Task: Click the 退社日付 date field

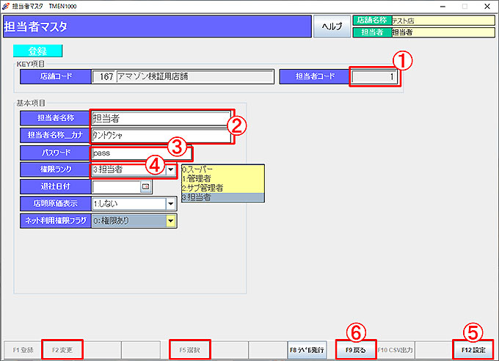Action: [116, 186]
